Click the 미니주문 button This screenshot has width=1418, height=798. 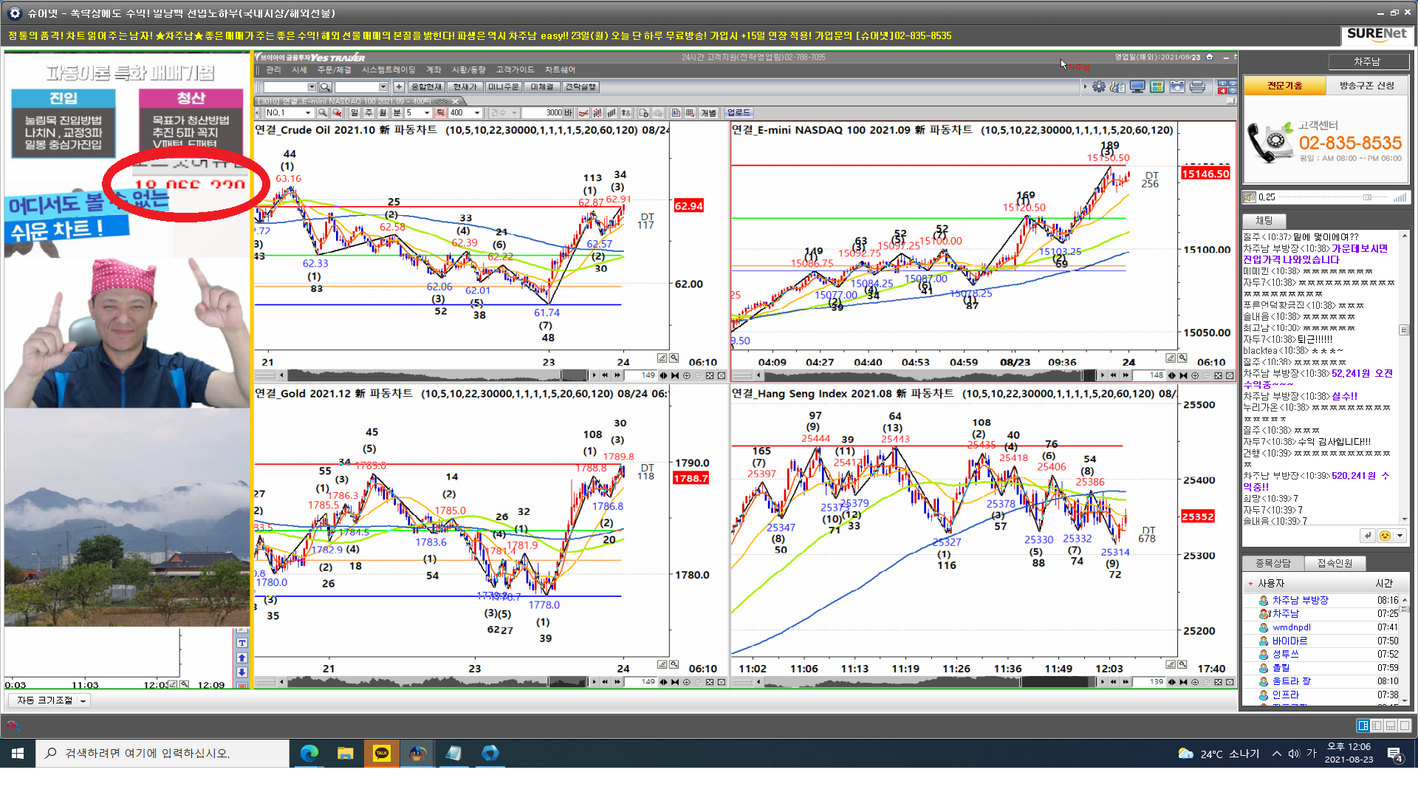504,87
